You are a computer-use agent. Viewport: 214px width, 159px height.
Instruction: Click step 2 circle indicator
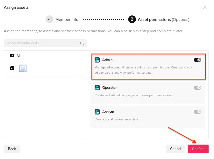click(132, 19)
